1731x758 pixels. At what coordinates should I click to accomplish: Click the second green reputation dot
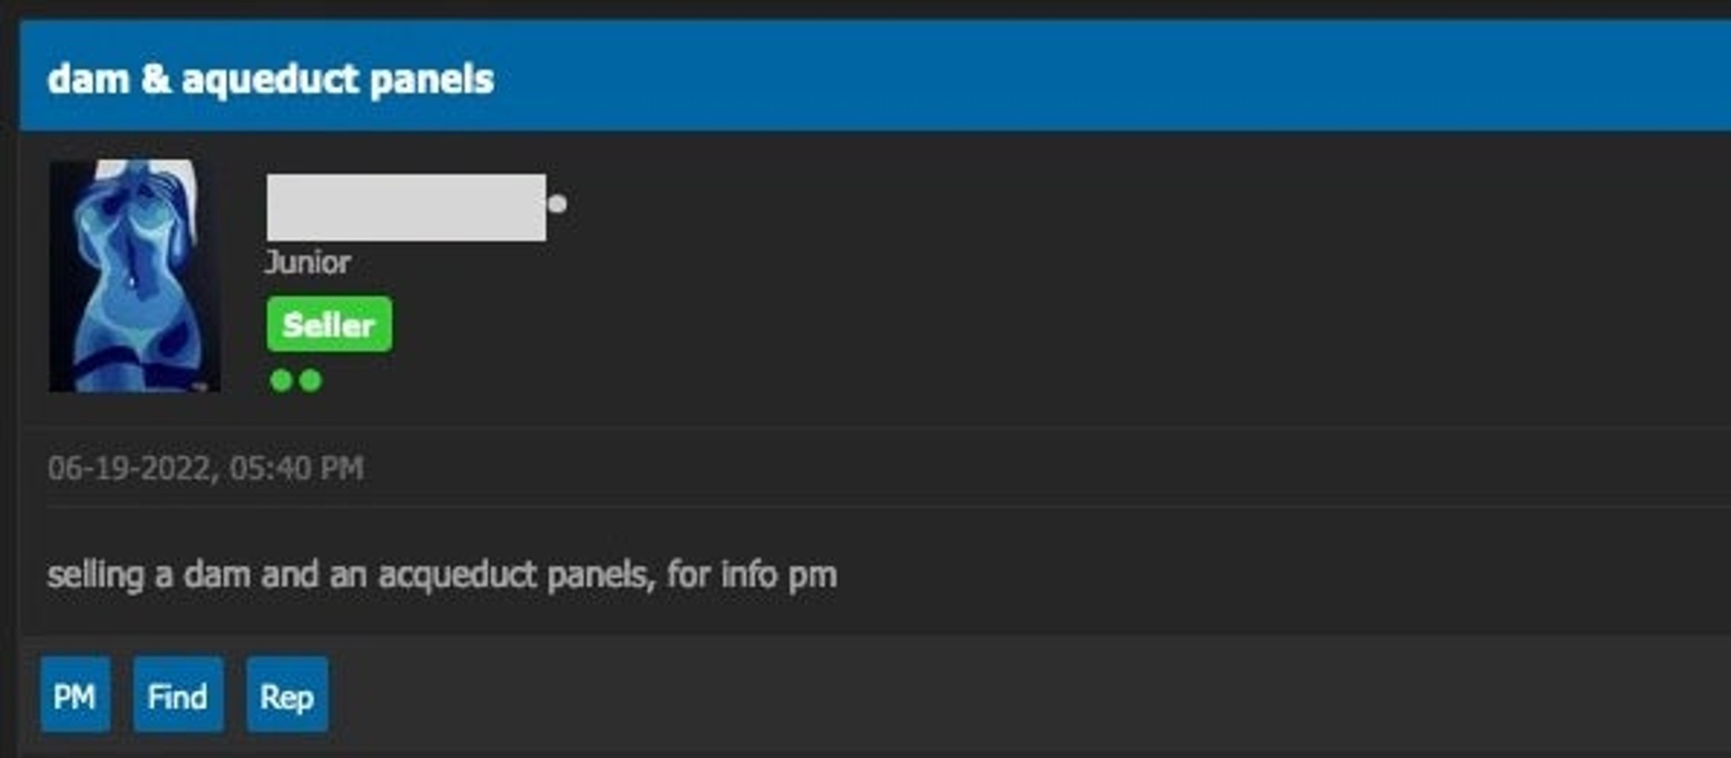310,381
